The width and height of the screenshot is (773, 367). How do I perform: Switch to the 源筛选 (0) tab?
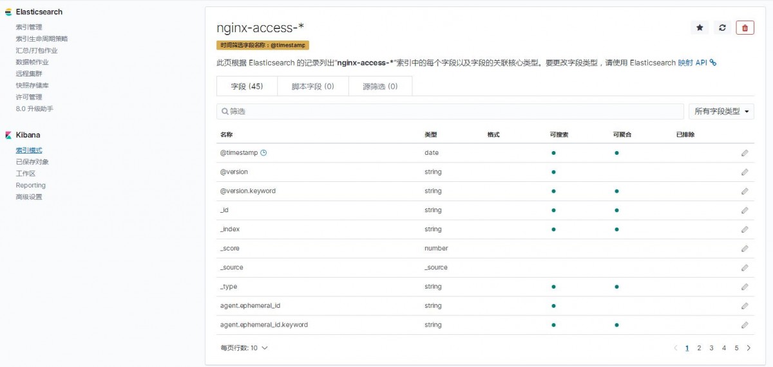[380, 86]
